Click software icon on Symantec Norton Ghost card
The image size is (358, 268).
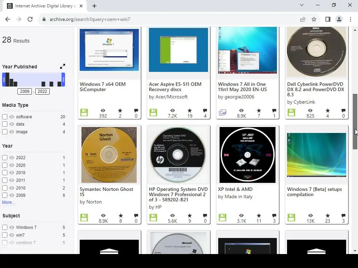pyautogui.click(x=84, y=217)
